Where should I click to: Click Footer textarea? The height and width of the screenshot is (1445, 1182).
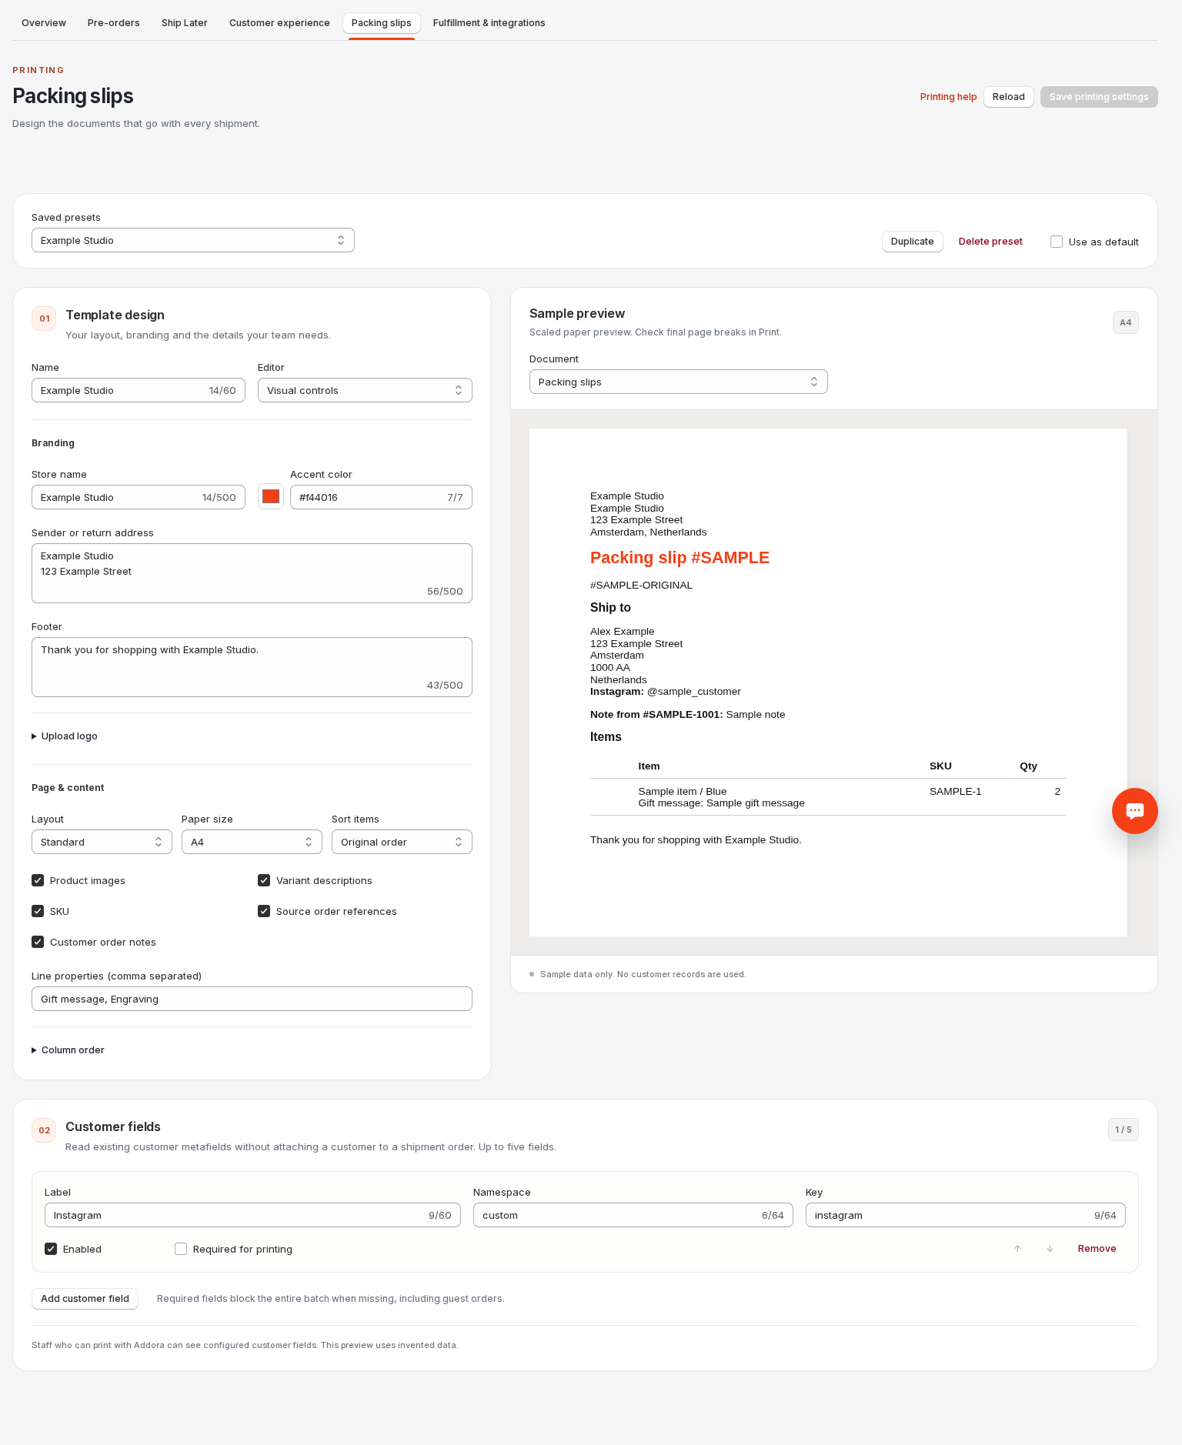[x=252, y=667]
